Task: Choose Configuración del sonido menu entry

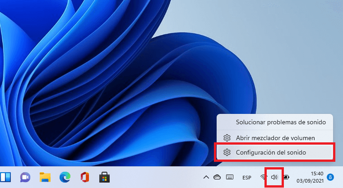Action: coord(275,152)
